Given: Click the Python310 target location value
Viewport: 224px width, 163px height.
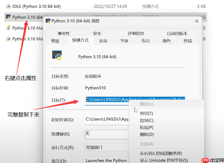Looking at the screenshot, I should point(95,88).
